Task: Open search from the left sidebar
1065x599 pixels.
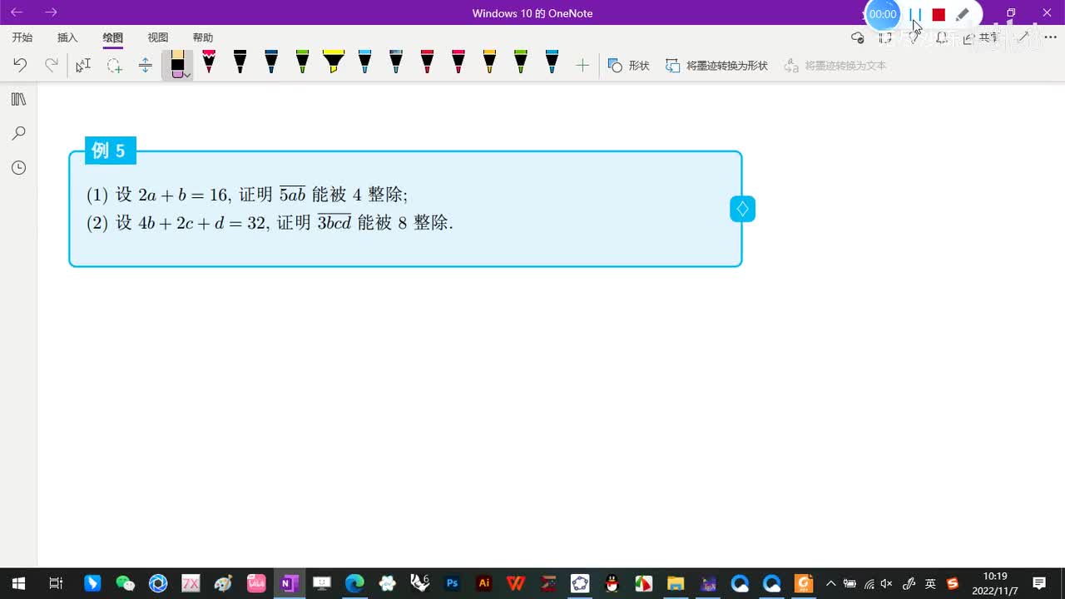Action: (18, 133)
